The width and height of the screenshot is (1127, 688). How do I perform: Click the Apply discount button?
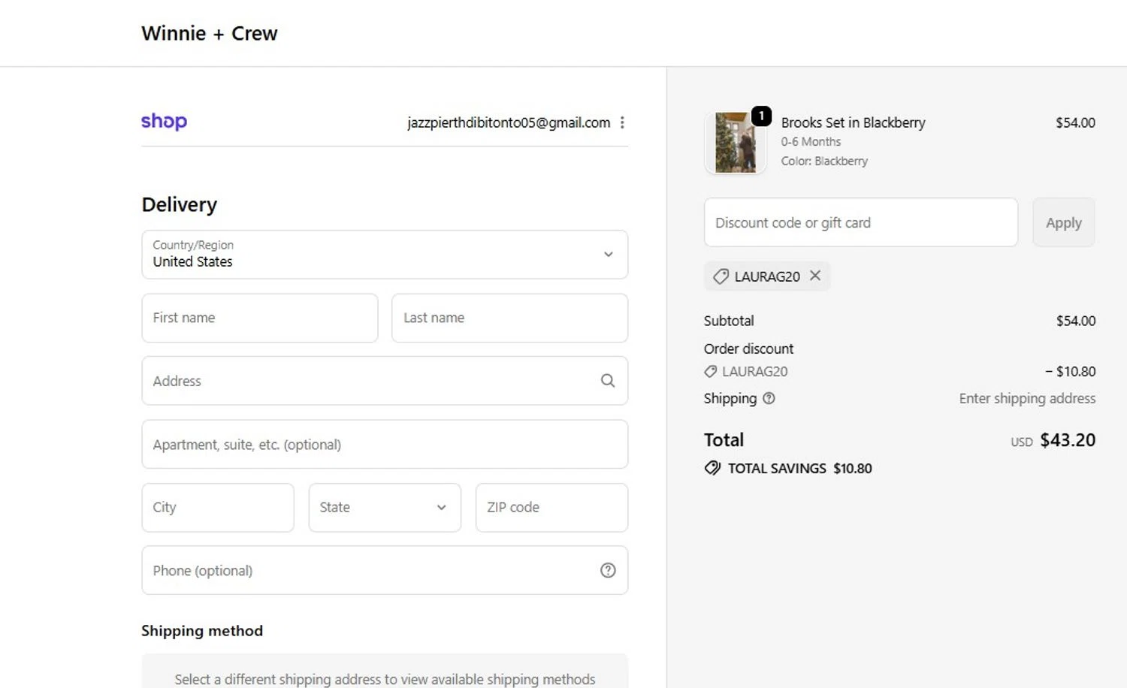tap(1064, 222)
